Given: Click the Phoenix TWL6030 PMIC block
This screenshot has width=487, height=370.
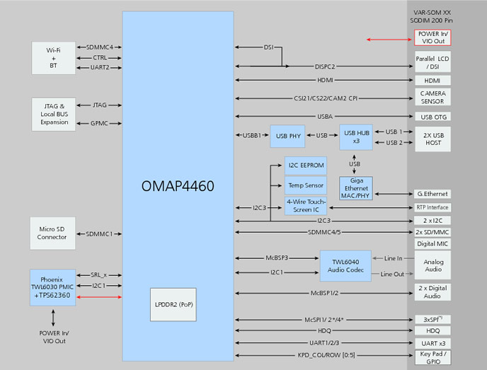Looking at the screenshot, I should coord(52,287).
